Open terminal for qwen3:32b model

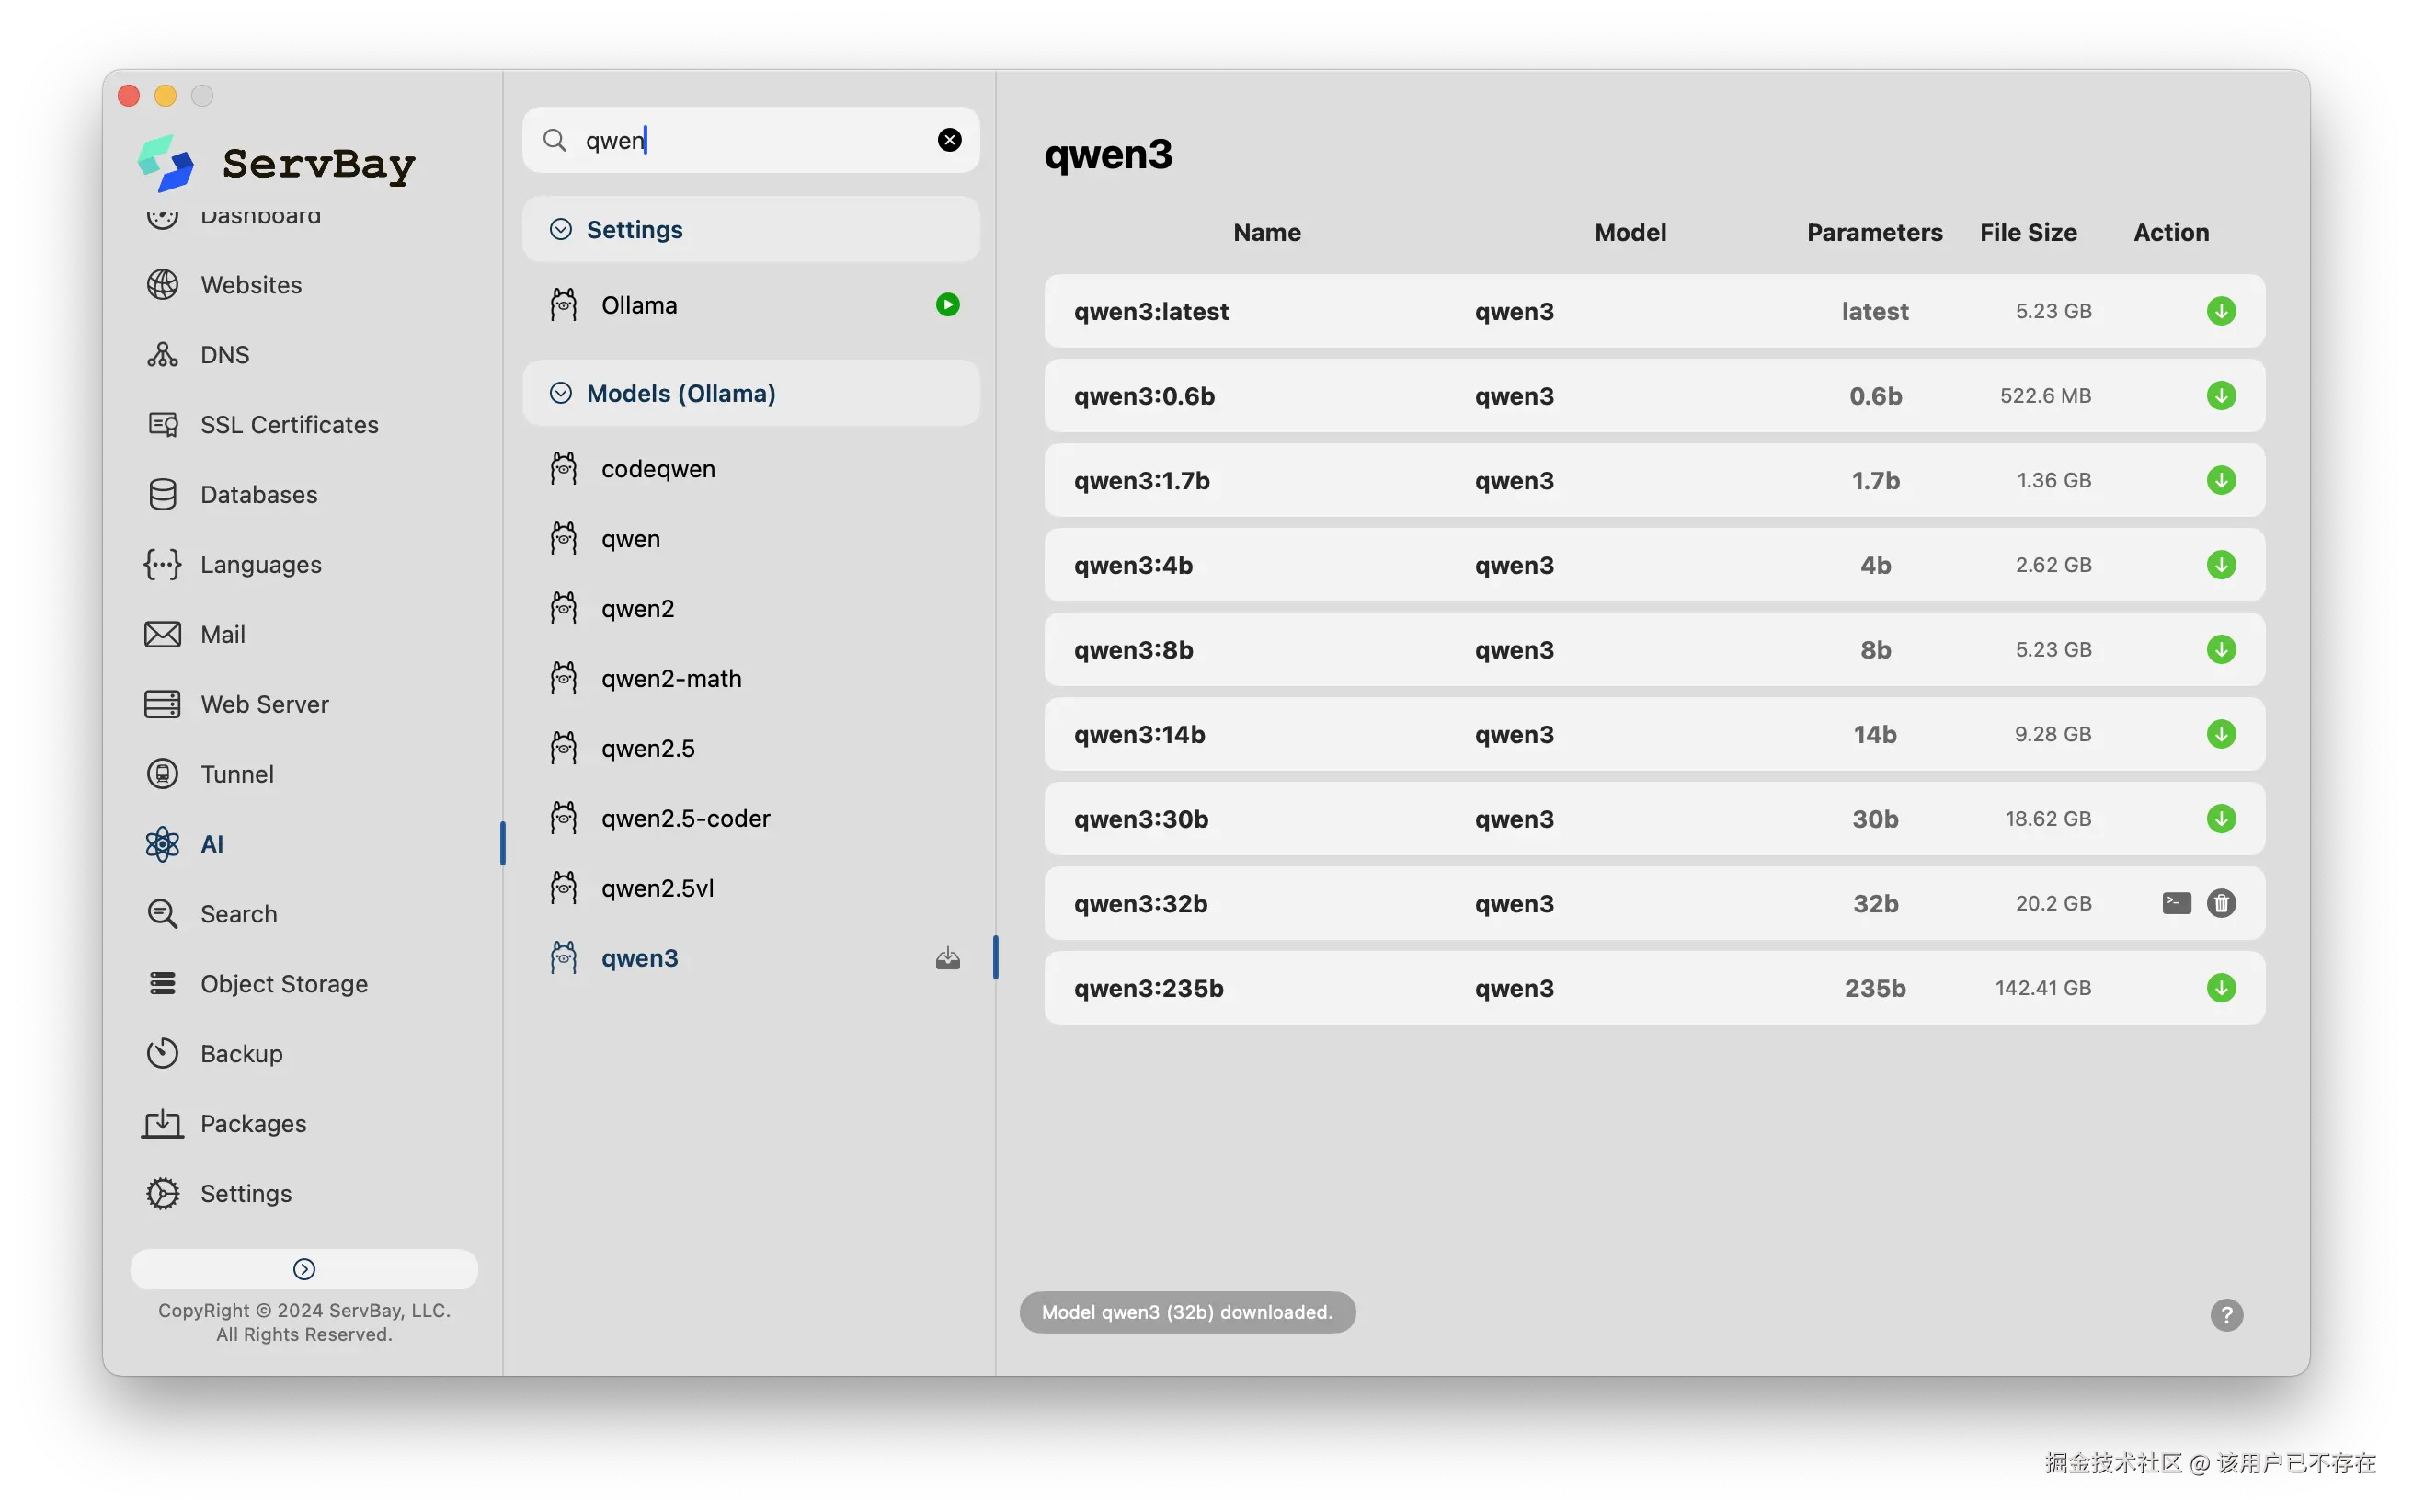(2176, 903)
